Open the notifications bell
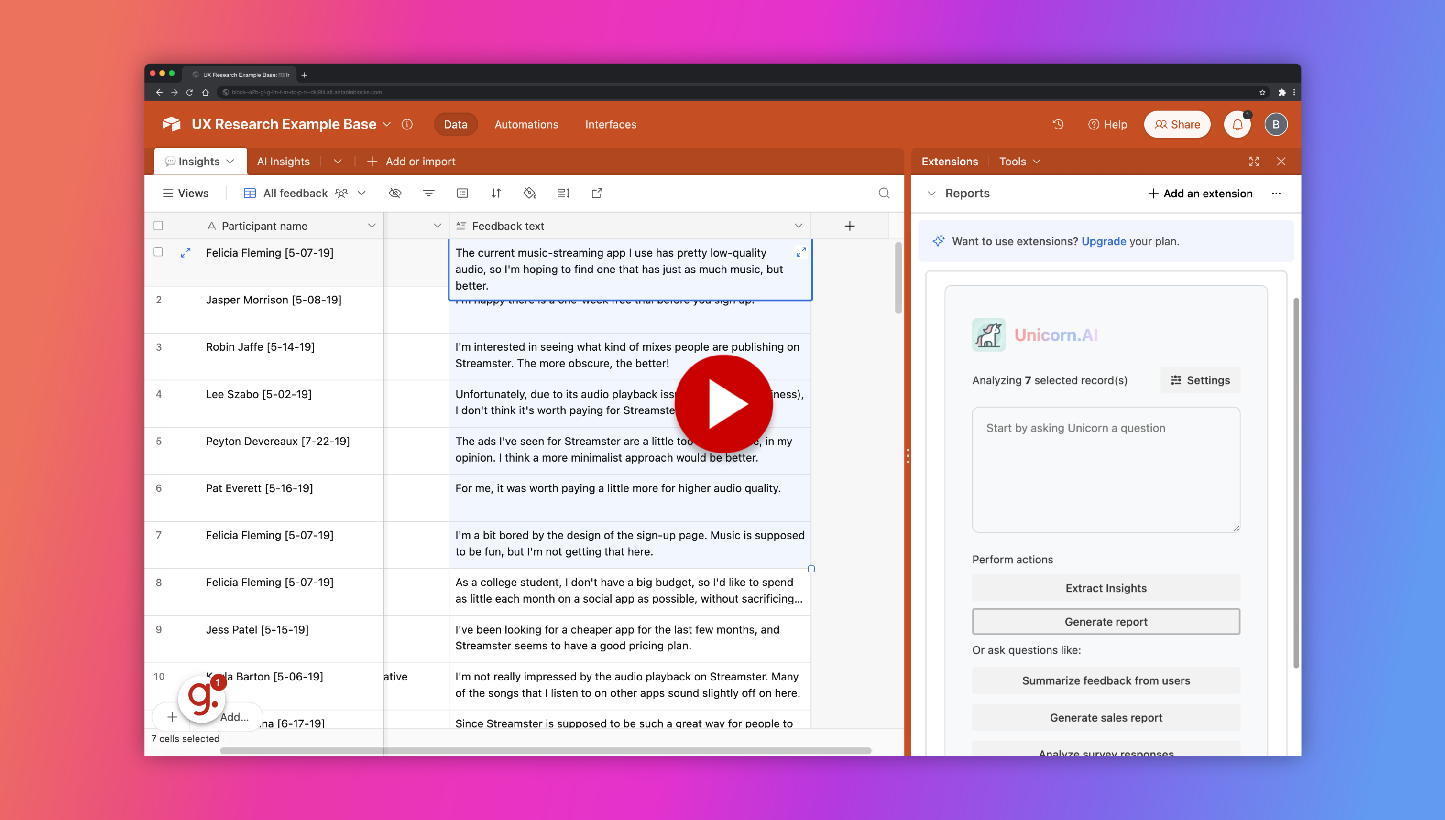The height and width of the screenshot is (820, 1445). pyautogui.click(x=1237, y=124)
